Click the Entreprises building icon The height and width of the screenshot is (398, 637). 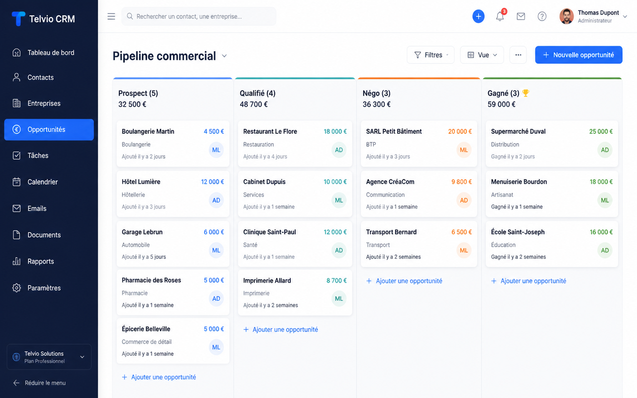(x=16, y=103)
